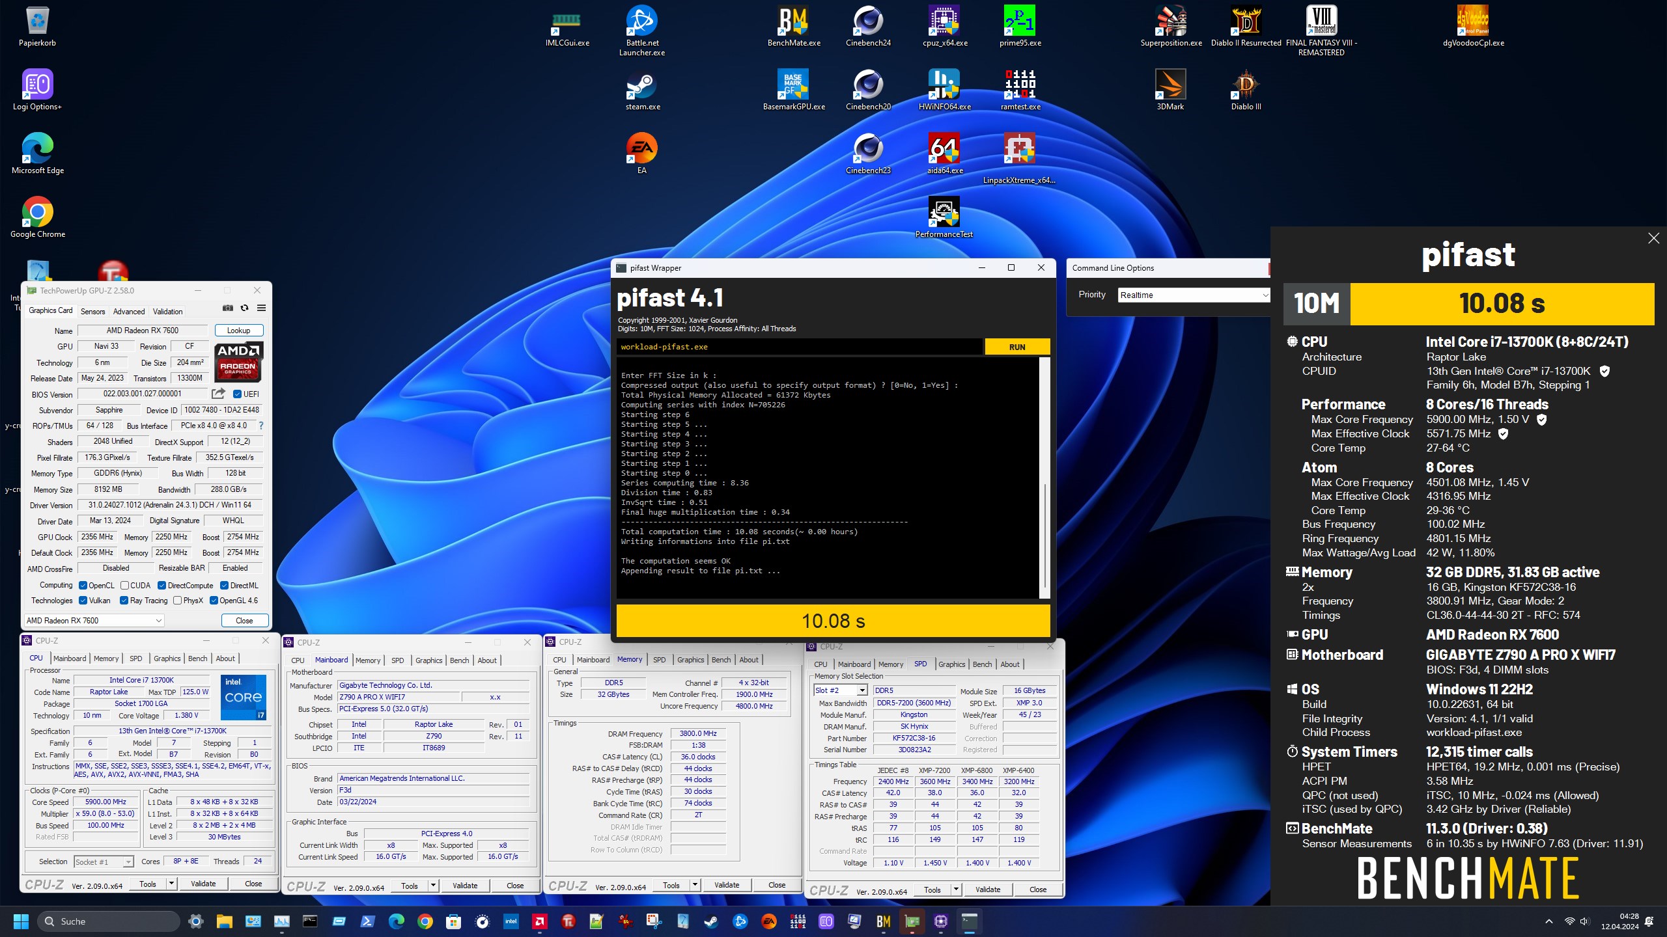Open File Explorer from the taskbar
Viewport: 1667px width, 937px height.
[x=225, y=921]
